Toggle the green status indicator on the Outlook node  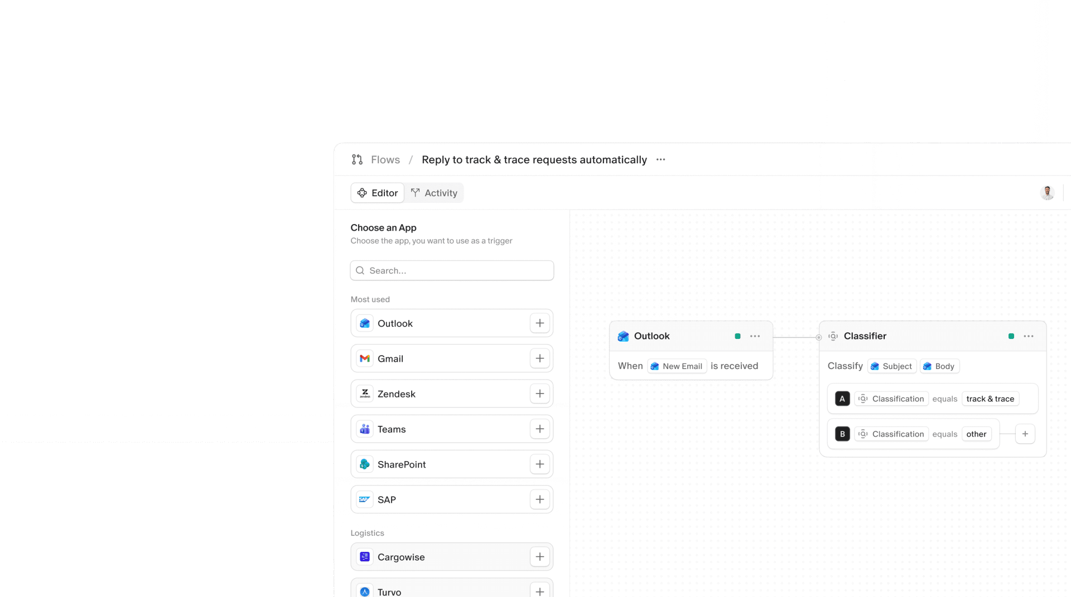coord(737,336)
